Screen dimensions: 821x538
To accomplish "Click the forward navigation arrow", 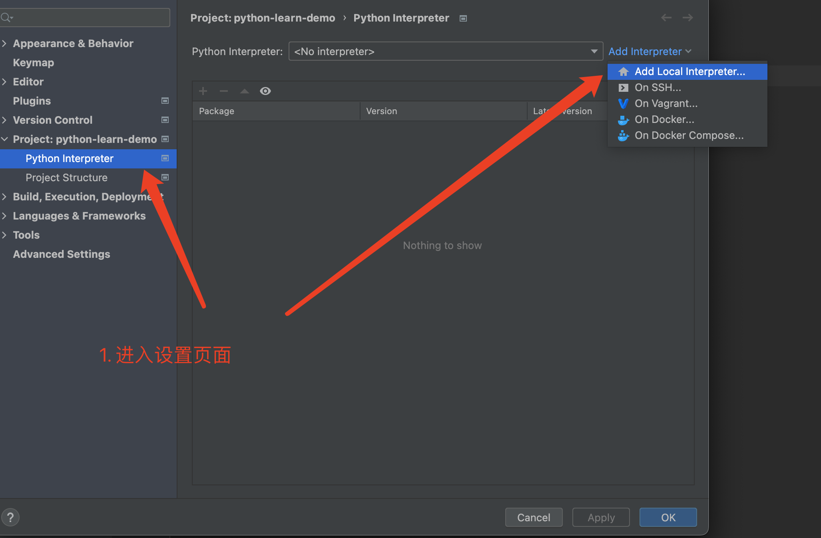I will [687, 18].
